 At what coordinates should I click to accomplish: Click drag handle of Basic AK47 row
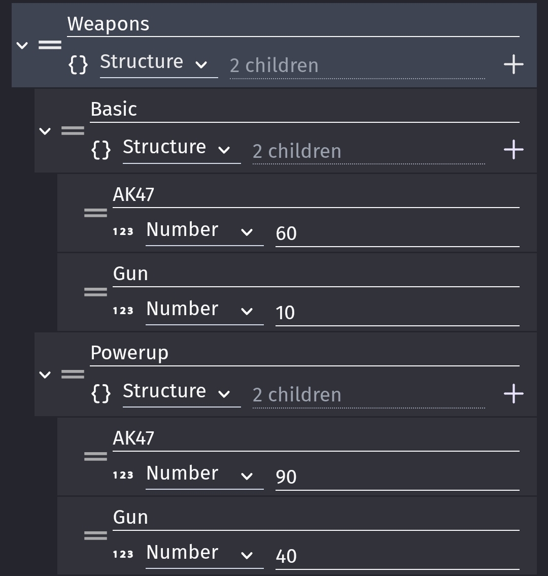pos(95,213)
